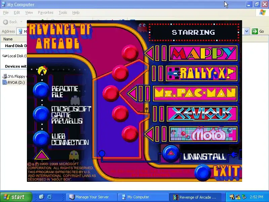Click the pink arrow left of Mappy banner

(x=149, y=53)
